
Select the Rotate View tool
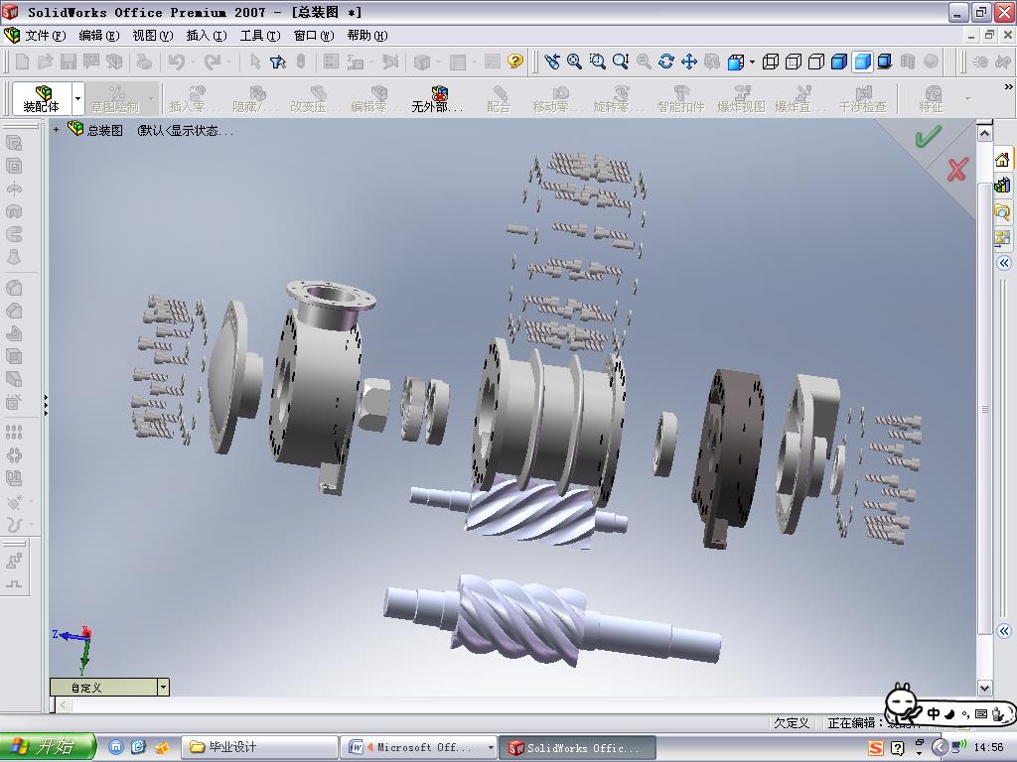(x=665, y=62)
